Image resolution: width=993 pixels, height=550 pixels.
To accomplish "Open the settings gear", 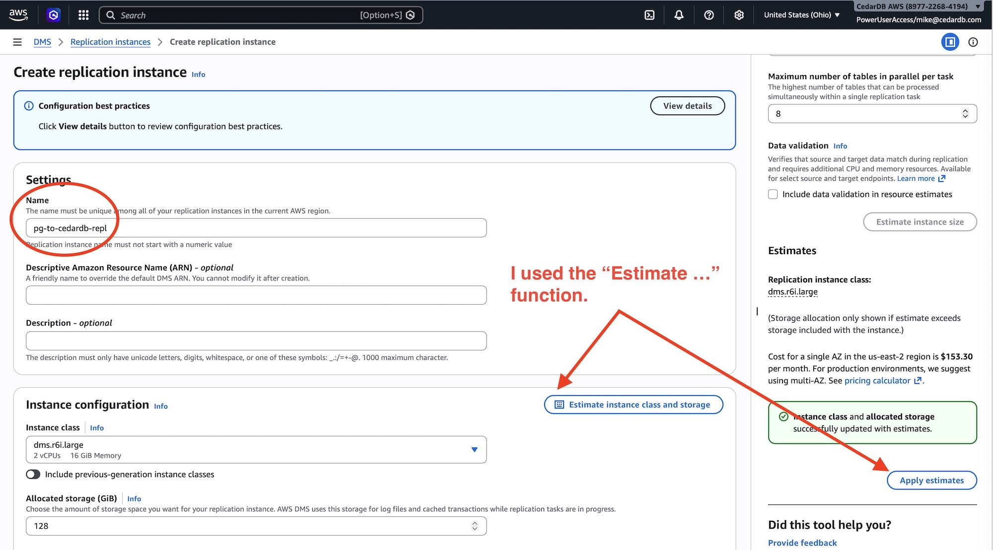I will coord(739,15).
